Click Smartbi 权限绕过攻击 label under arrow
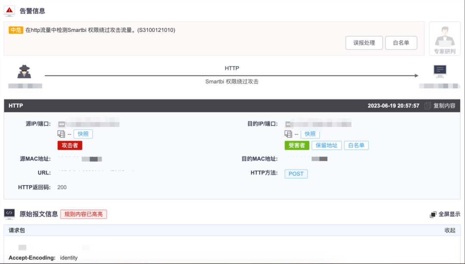This screenshot has height=264, width=465. [x=232, y=82]
